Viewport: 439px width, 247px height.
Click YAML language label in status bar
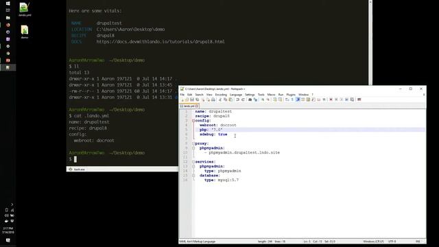coord(198,241)
